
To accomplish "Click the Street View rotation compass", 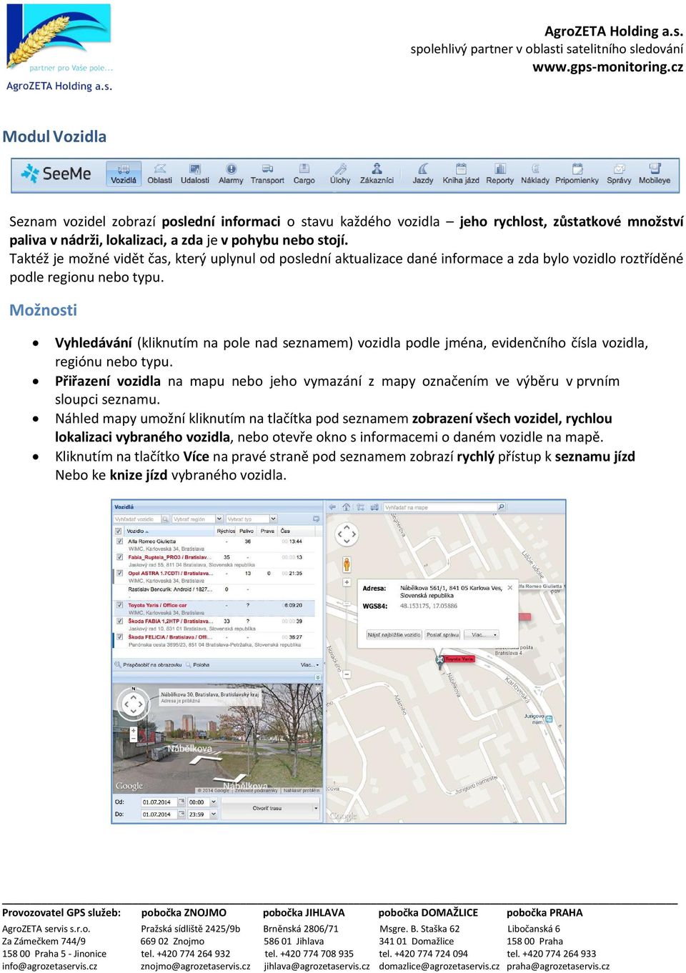I will pyautogui.click(x=133, y=704).
